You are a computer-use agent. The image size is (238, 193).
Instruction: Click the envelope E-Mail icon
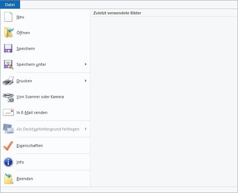(x=8, y=112)
